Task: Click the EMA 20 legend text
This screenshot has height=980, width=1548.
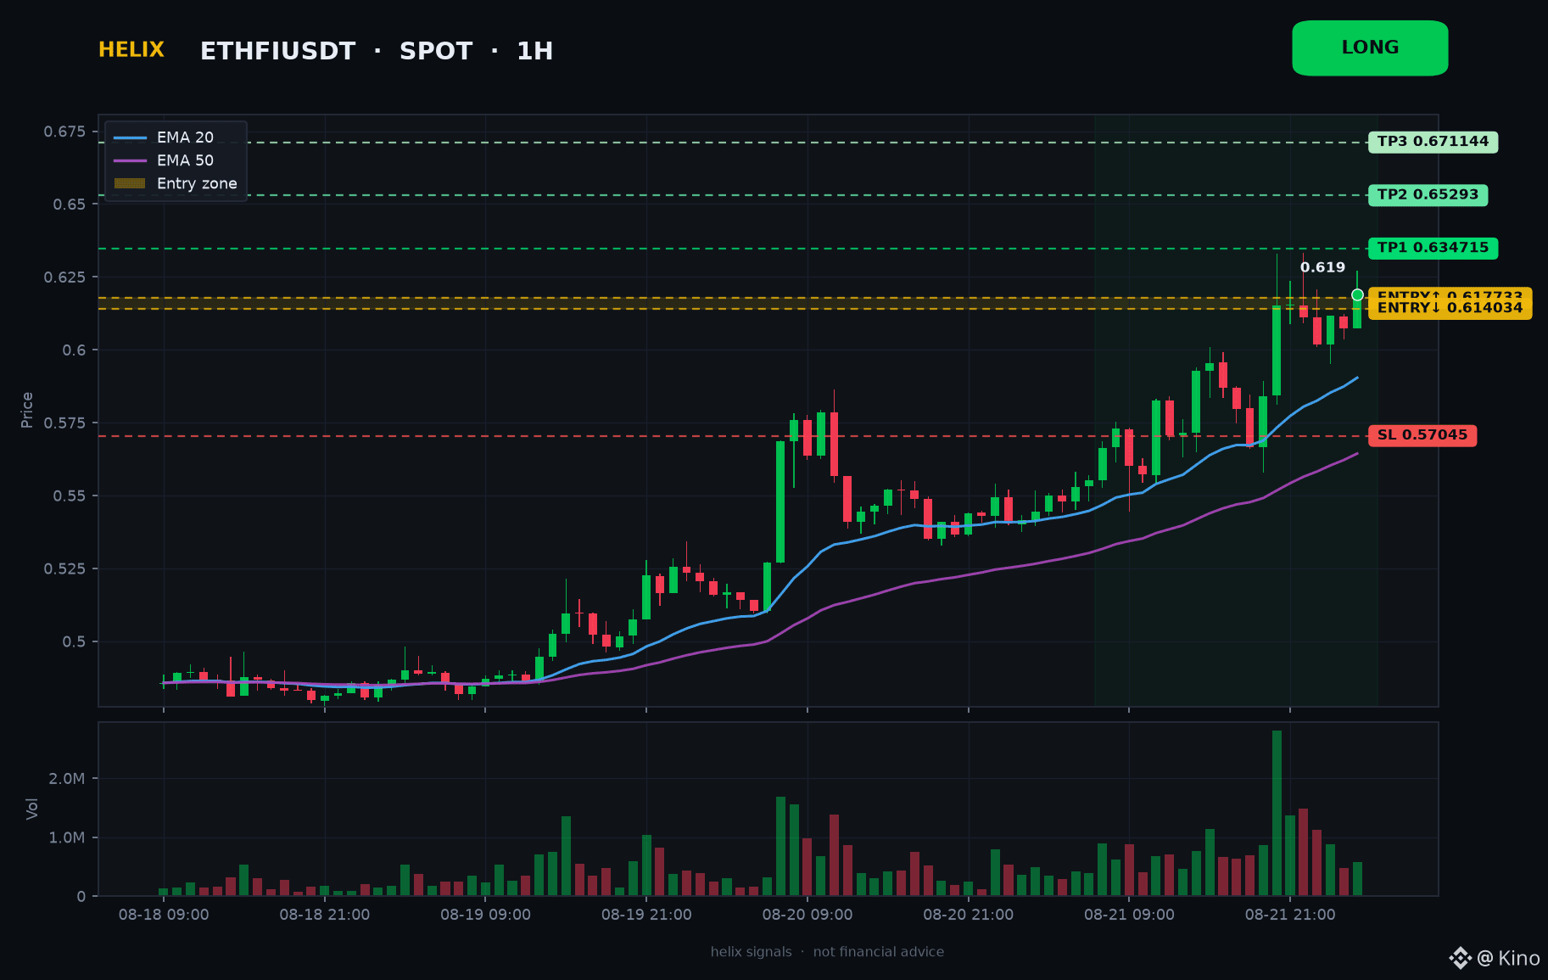Action: [185, 137]
